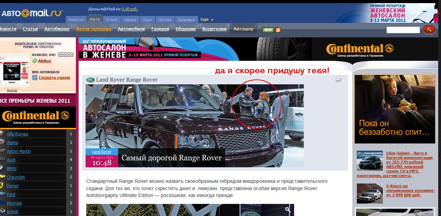Click the sleeping child ad banner
This screenshot has width=441, height=216.
[x=395, y=109]
